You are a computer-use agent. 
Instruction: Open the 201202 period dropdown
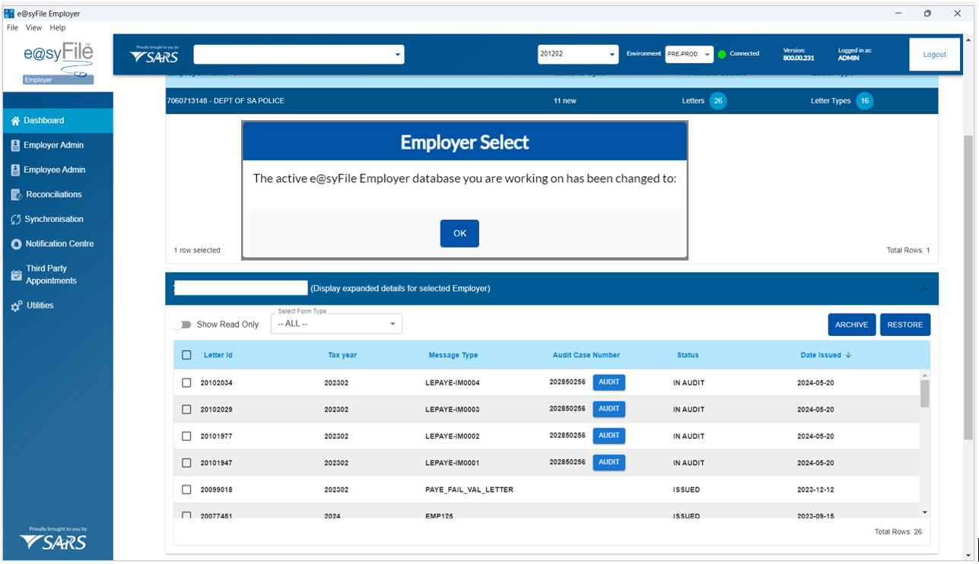click(577, 55)
